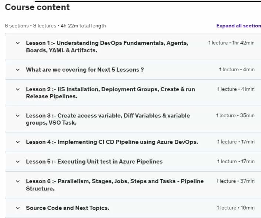Open Lesson 1 Understanding DevOps Fundamentals title
Viewport: 261px width, 218px height.
(x=107, y=46)
